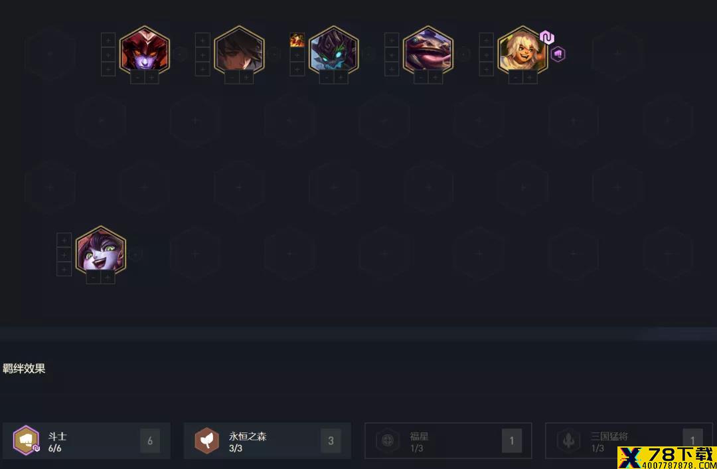Click the 斗士 count box showing 6
The image size is (717, 469).
coord(150,441)
